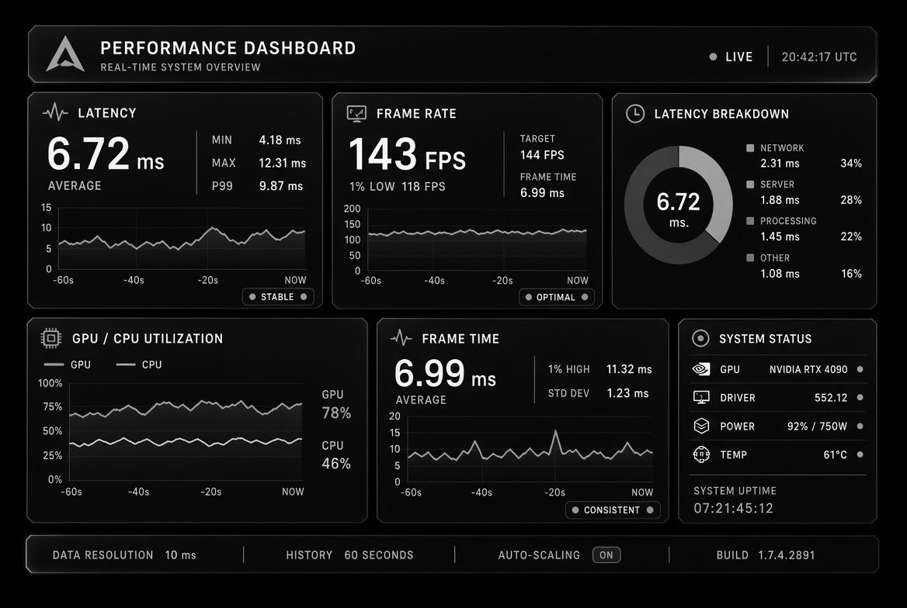Click the GPU line legend marker
Viewport: 907px width, 608px height.
[x=54, y=364]
